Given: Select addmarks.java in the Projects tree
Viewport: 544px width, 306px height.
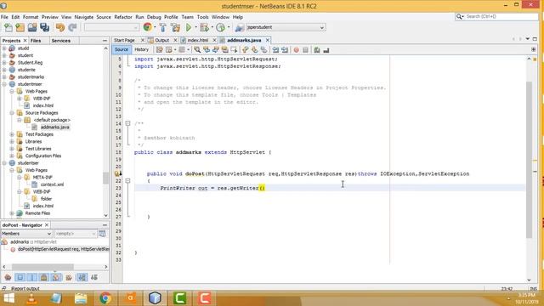Looking at the screenshot, I should (54, 127).
